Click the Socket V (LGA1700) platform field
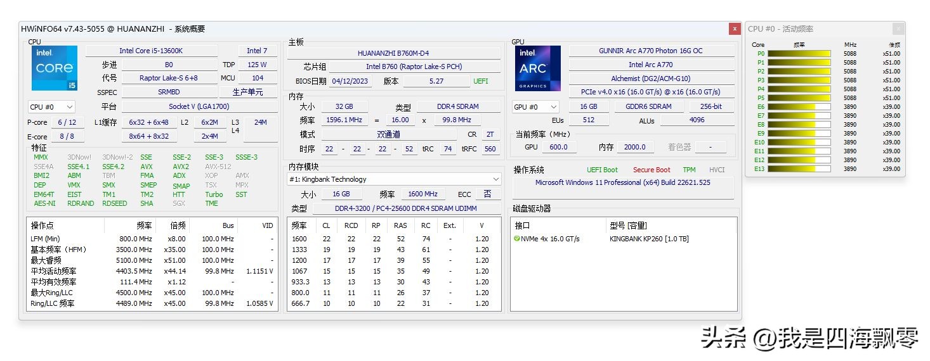 [x=199, y=107]
